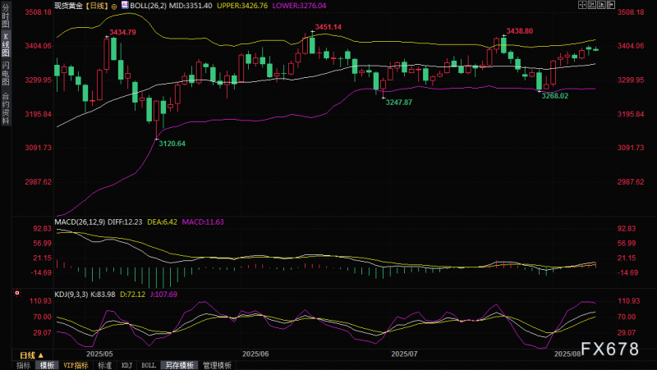Screen dimensions: 657x370
Task: Open the 合约资料 side tab
Action: 6,108
